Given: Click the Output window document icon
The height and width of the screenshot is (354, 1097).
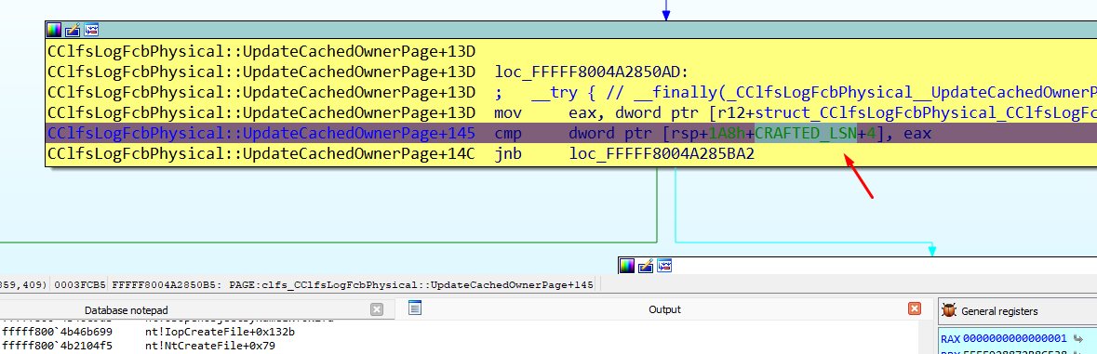Looking at the screenshot, I should coord(415,308).
